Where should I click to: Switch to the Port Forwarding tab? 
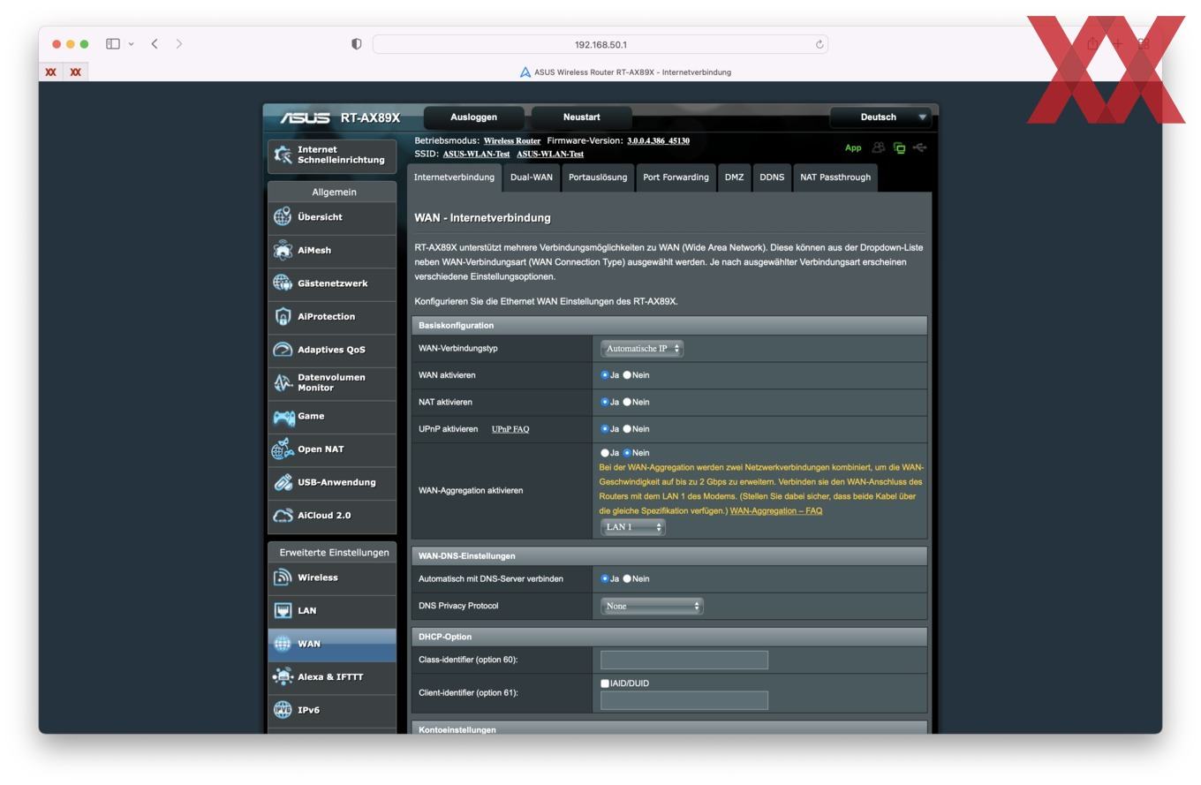(676, 177)
